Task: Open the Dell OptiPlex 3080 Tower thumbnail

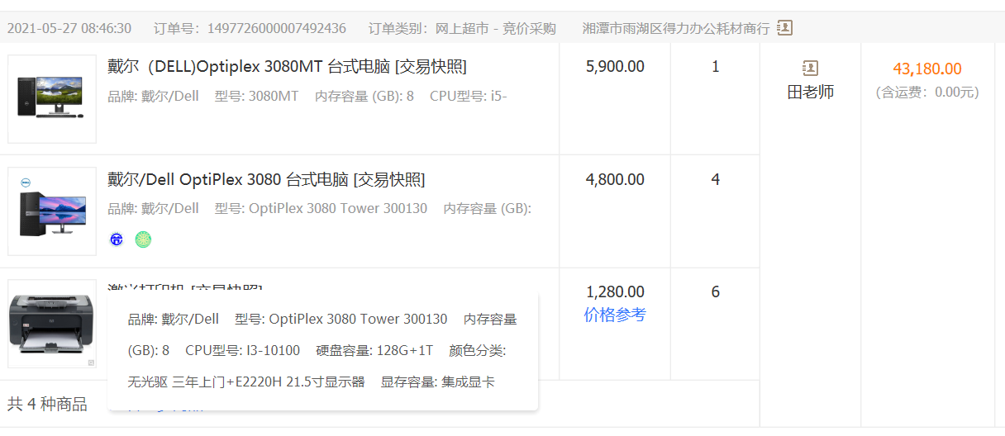Action: [52, 211]
